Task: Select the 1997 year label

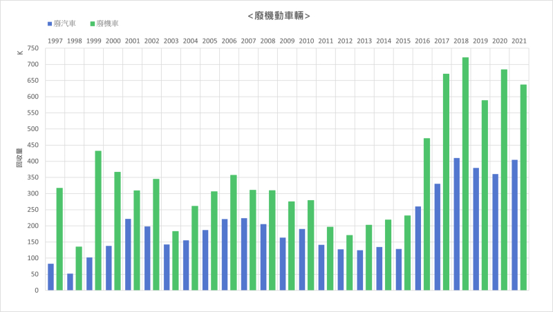Action: coord(55,41)
